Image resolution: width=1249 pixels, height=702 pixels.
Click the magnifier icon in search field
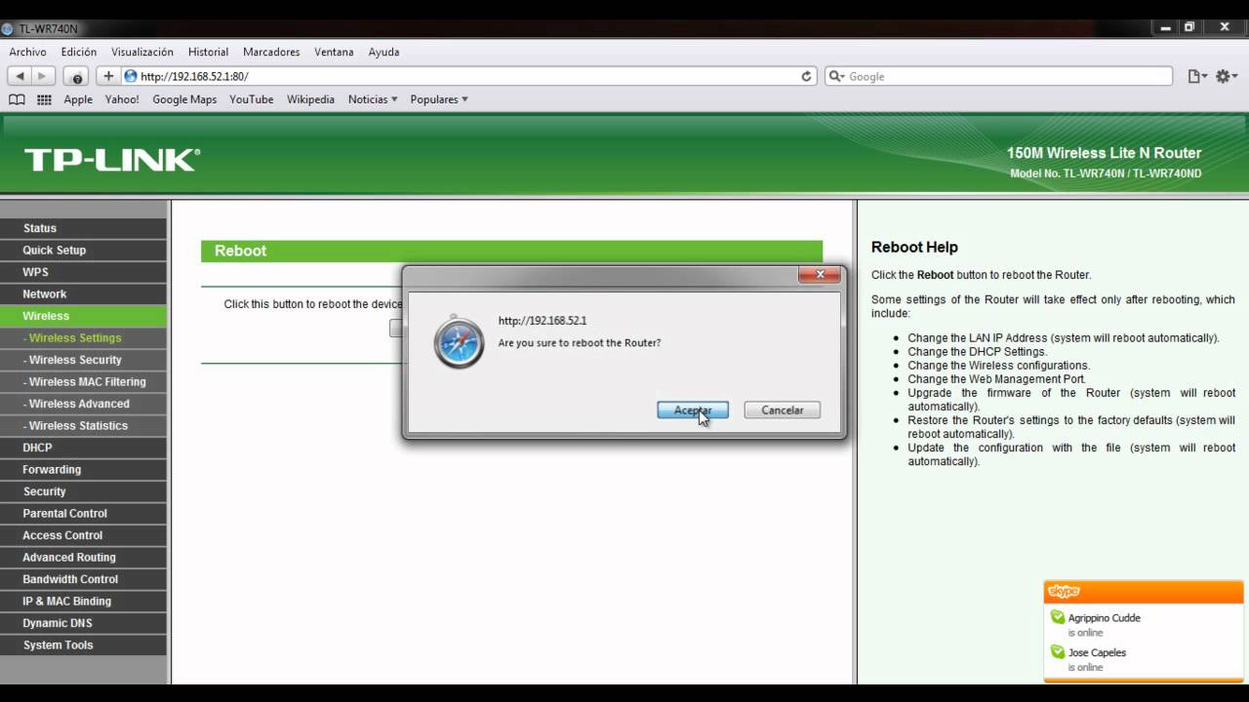(x=837, y=76)
